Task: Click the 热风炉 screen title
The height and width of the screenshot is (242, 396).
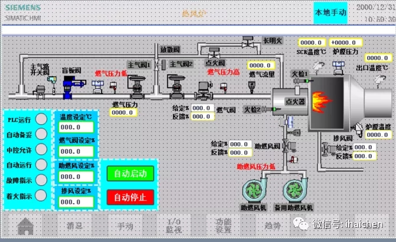Action: point(194,13)
